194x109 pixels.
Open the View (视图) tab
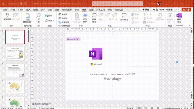92,10
